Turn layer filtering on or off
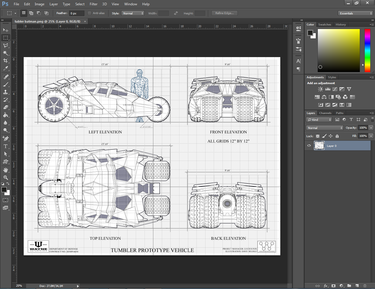This screenshot has width=375, height=289. pyautogui.click(x=372, y=120)
